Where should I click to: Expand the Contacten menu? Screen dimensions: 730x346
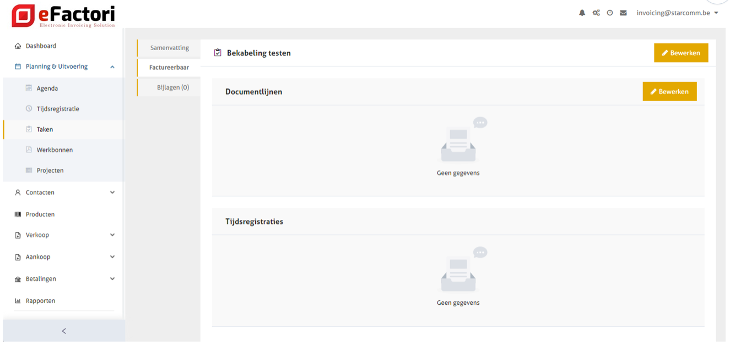64,193
